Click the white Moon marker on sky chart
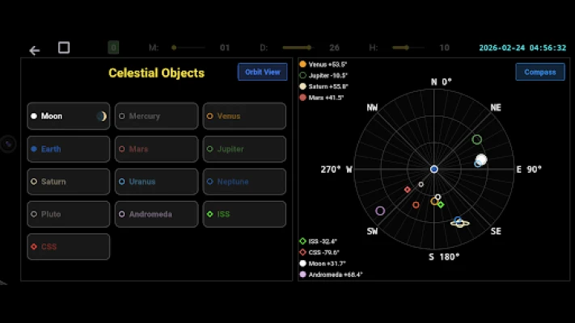Viewport: 575px width, 323px height. click(x=481, y=160)
